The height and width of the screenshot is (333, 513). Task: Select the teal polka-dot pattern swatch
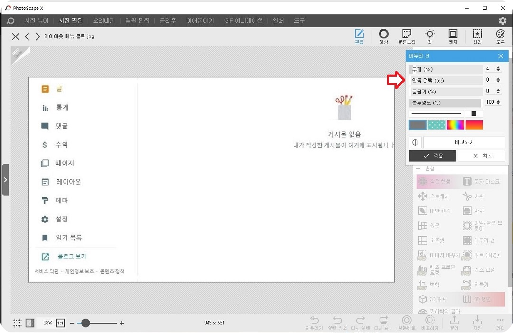437,125
